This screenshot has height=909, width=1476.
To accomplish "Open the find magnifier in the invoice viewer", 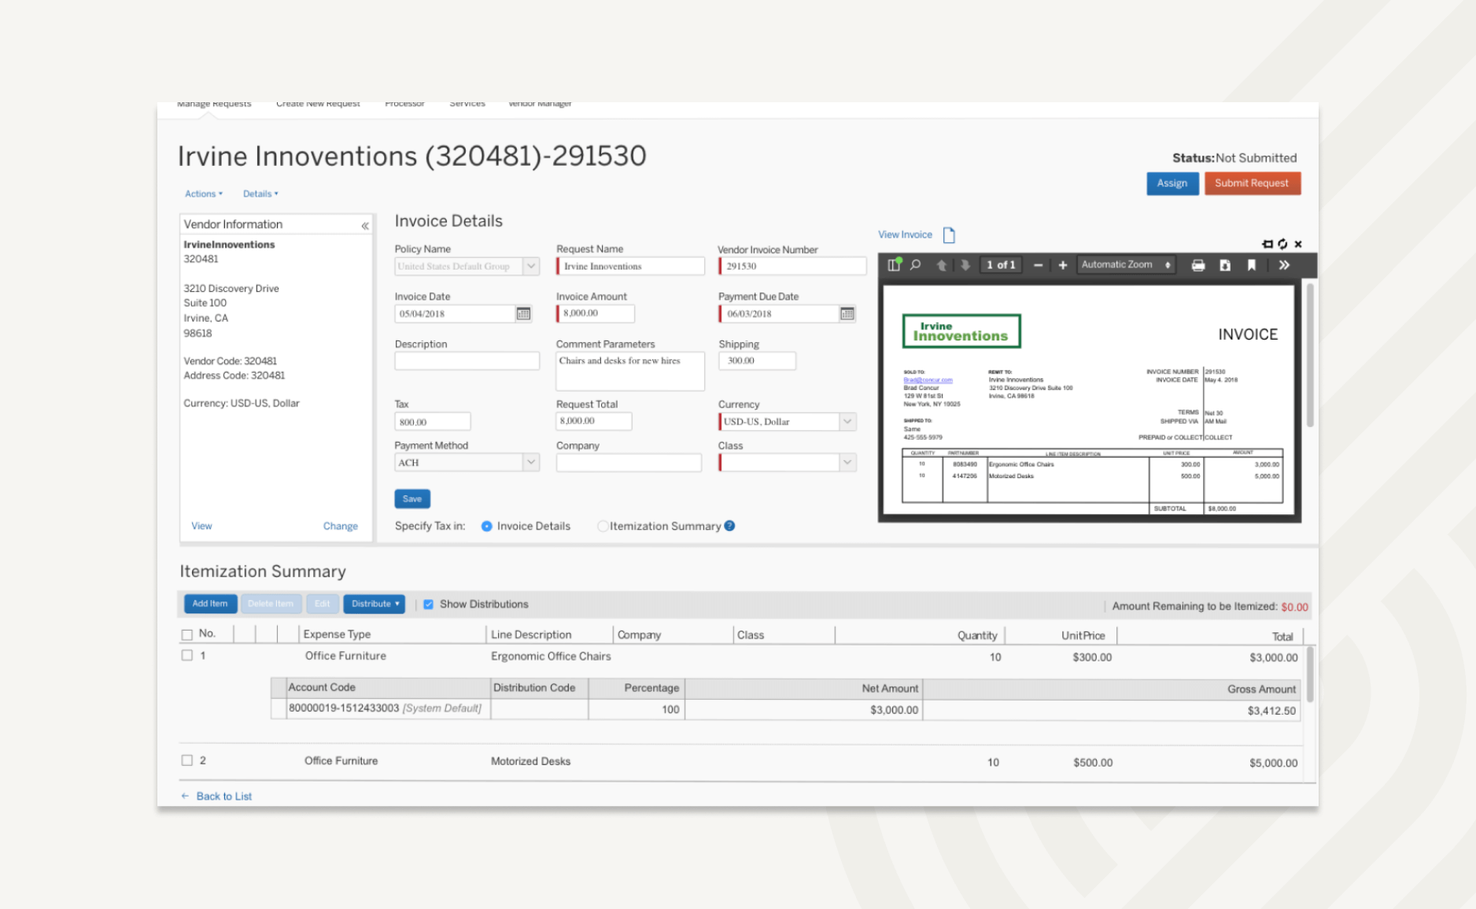I will tap(916, 265).
